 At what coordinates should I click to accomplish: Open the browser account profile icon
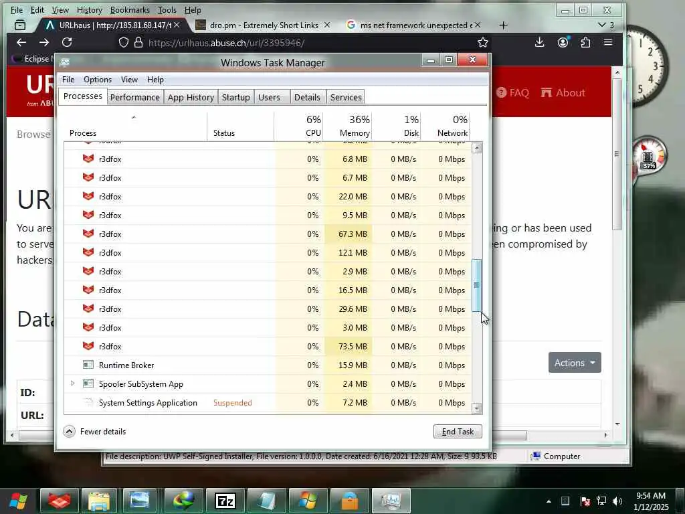coord(563,42)
